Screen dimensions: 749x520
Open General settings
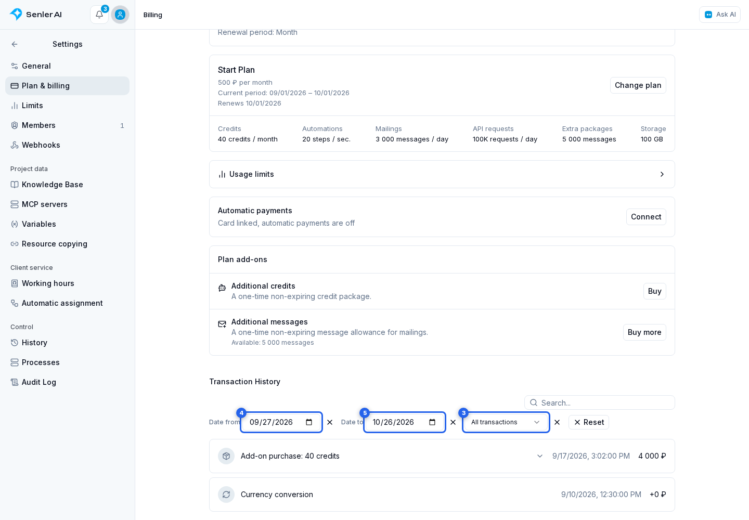pyautogui.click(x=67, y=66)
